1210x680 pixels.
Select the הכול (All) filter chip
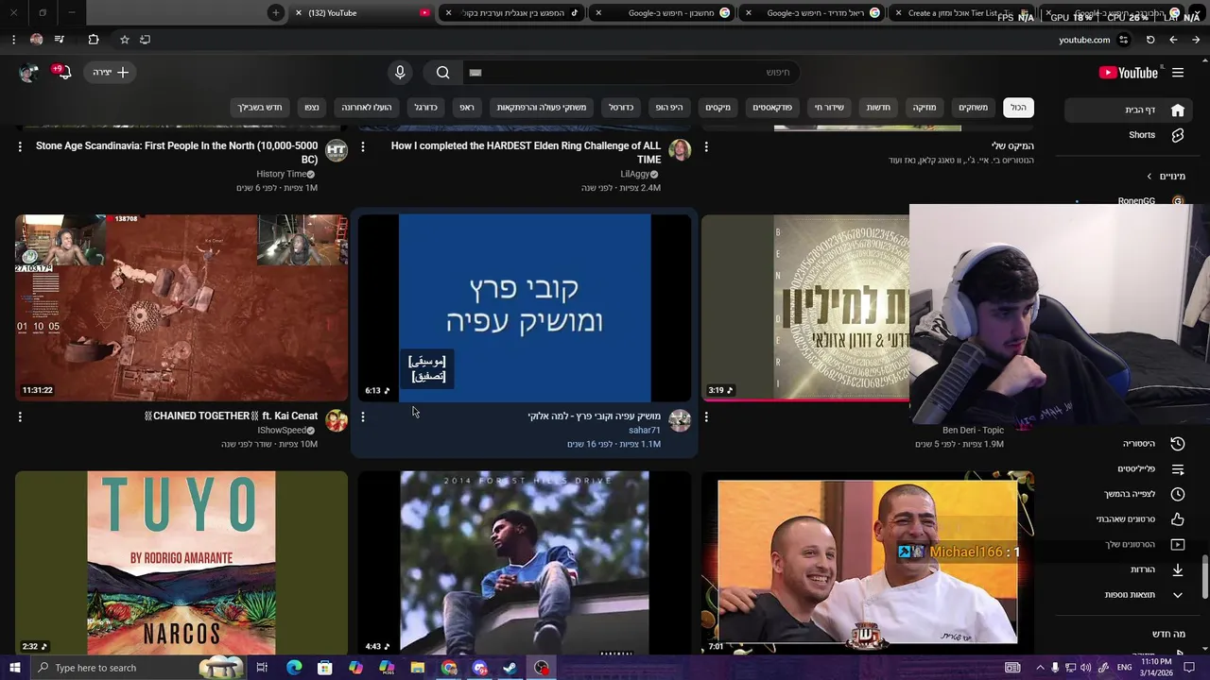coord(1018,108)
